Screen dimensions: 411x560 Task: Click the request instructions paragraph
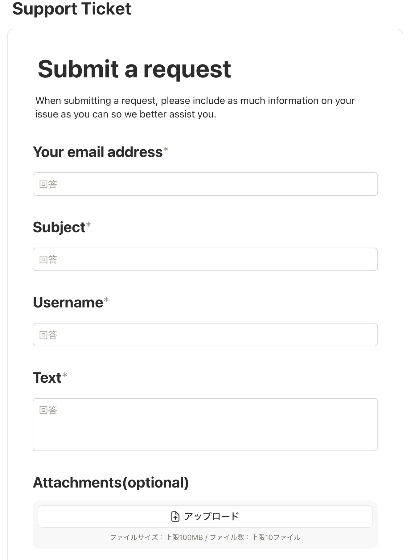[x=195, y=107]
